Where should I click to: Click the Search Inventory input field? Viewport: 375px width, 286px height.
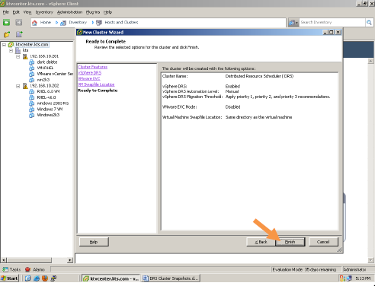(x=332, y=22)
